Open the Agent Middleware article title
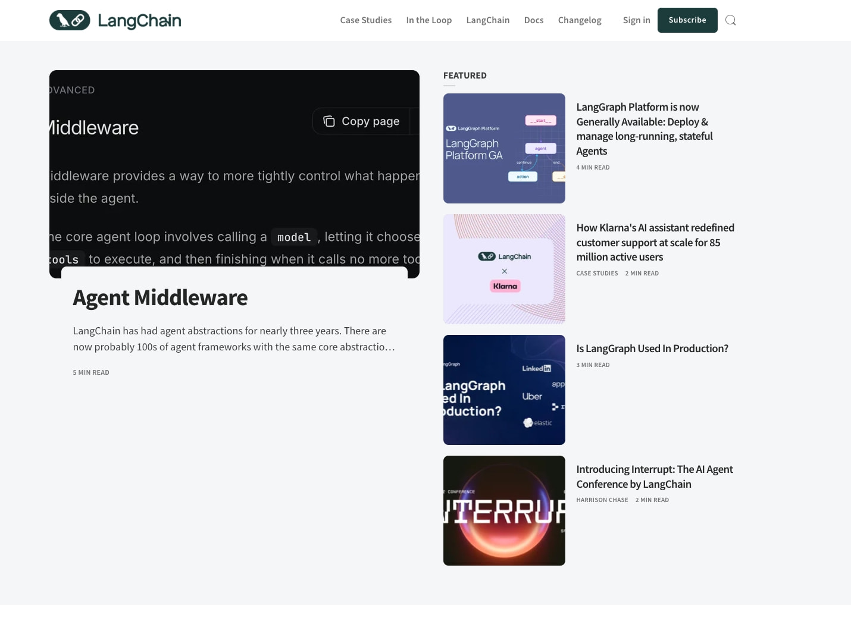 point(160,298)
